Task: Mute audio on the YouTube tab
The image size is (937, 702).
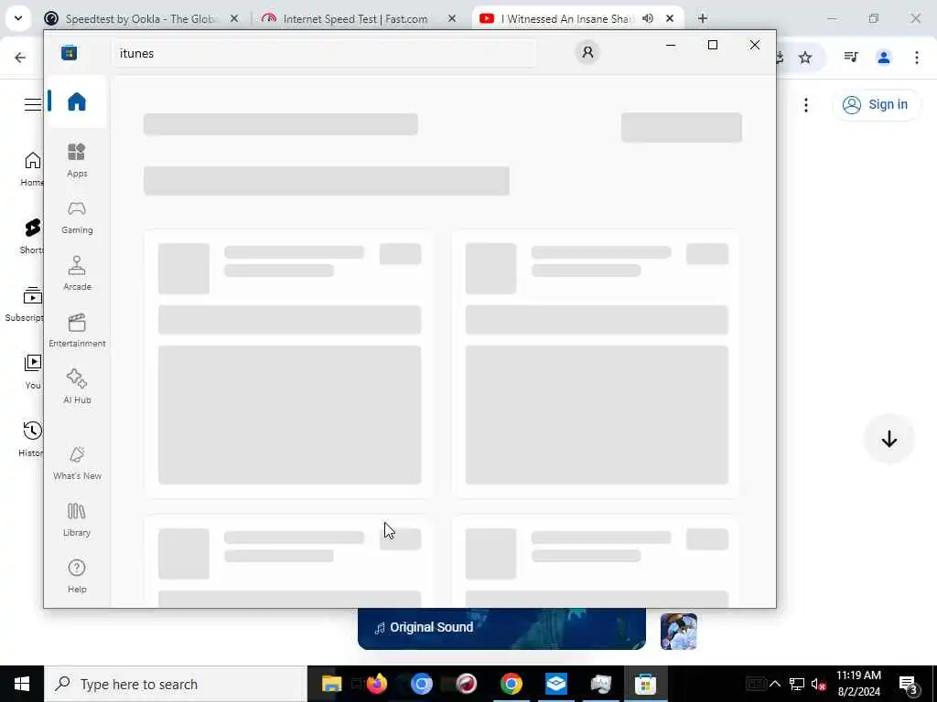Action: tap(648, 18)
